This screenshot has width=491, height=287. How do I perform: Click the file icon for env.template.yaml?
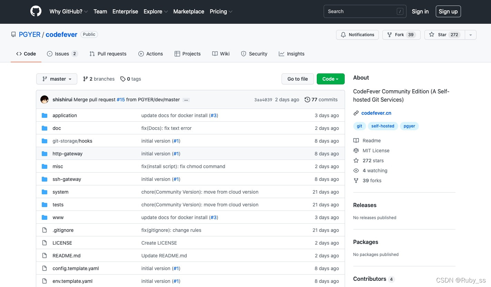click(45, 281)
